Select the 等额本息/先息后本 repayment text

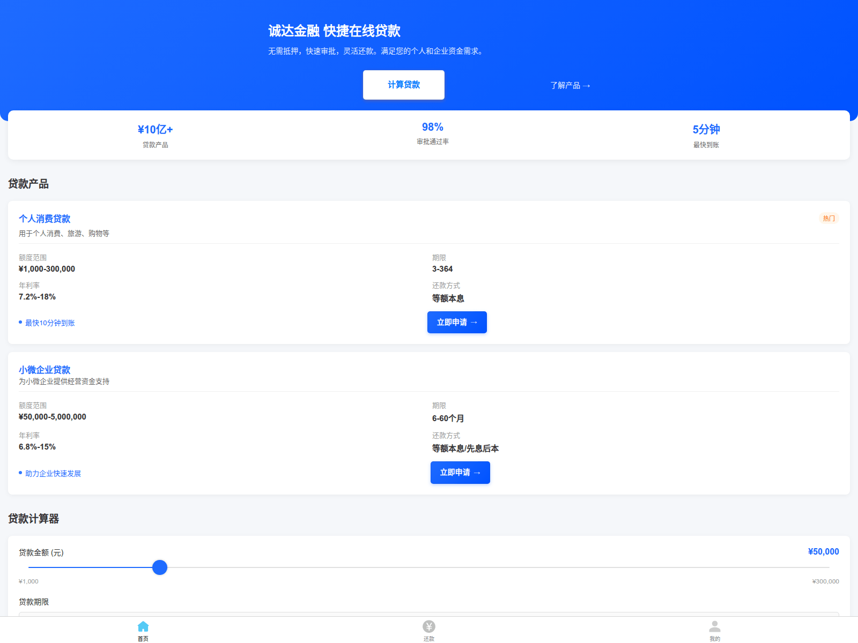pos(465,448)
